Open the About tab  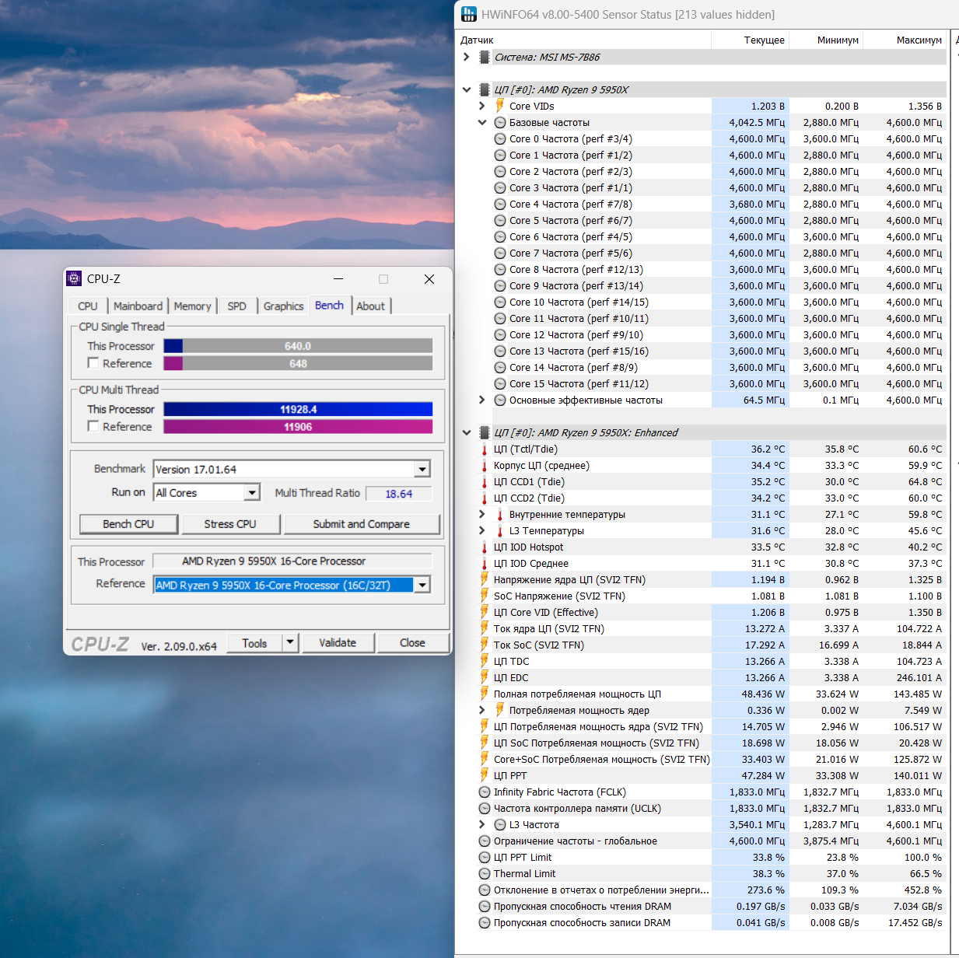[x=371, y=306]
